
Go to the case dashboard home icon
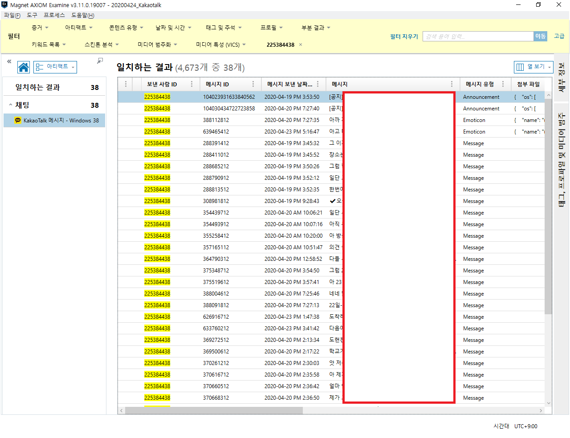pos(24,67)
